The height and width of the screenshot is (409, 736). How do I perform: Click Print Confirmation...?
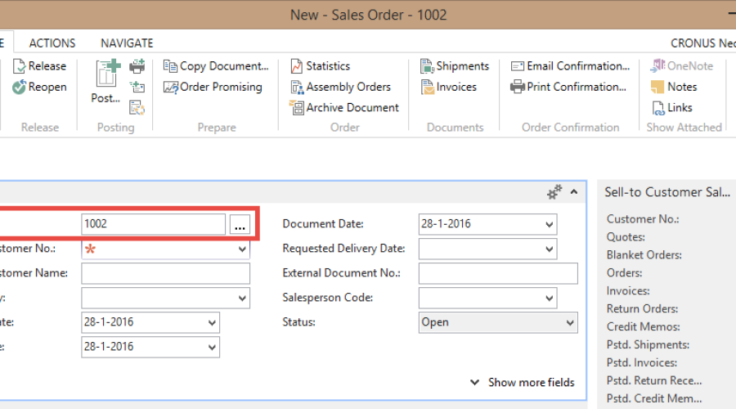[x=568, y=87]
